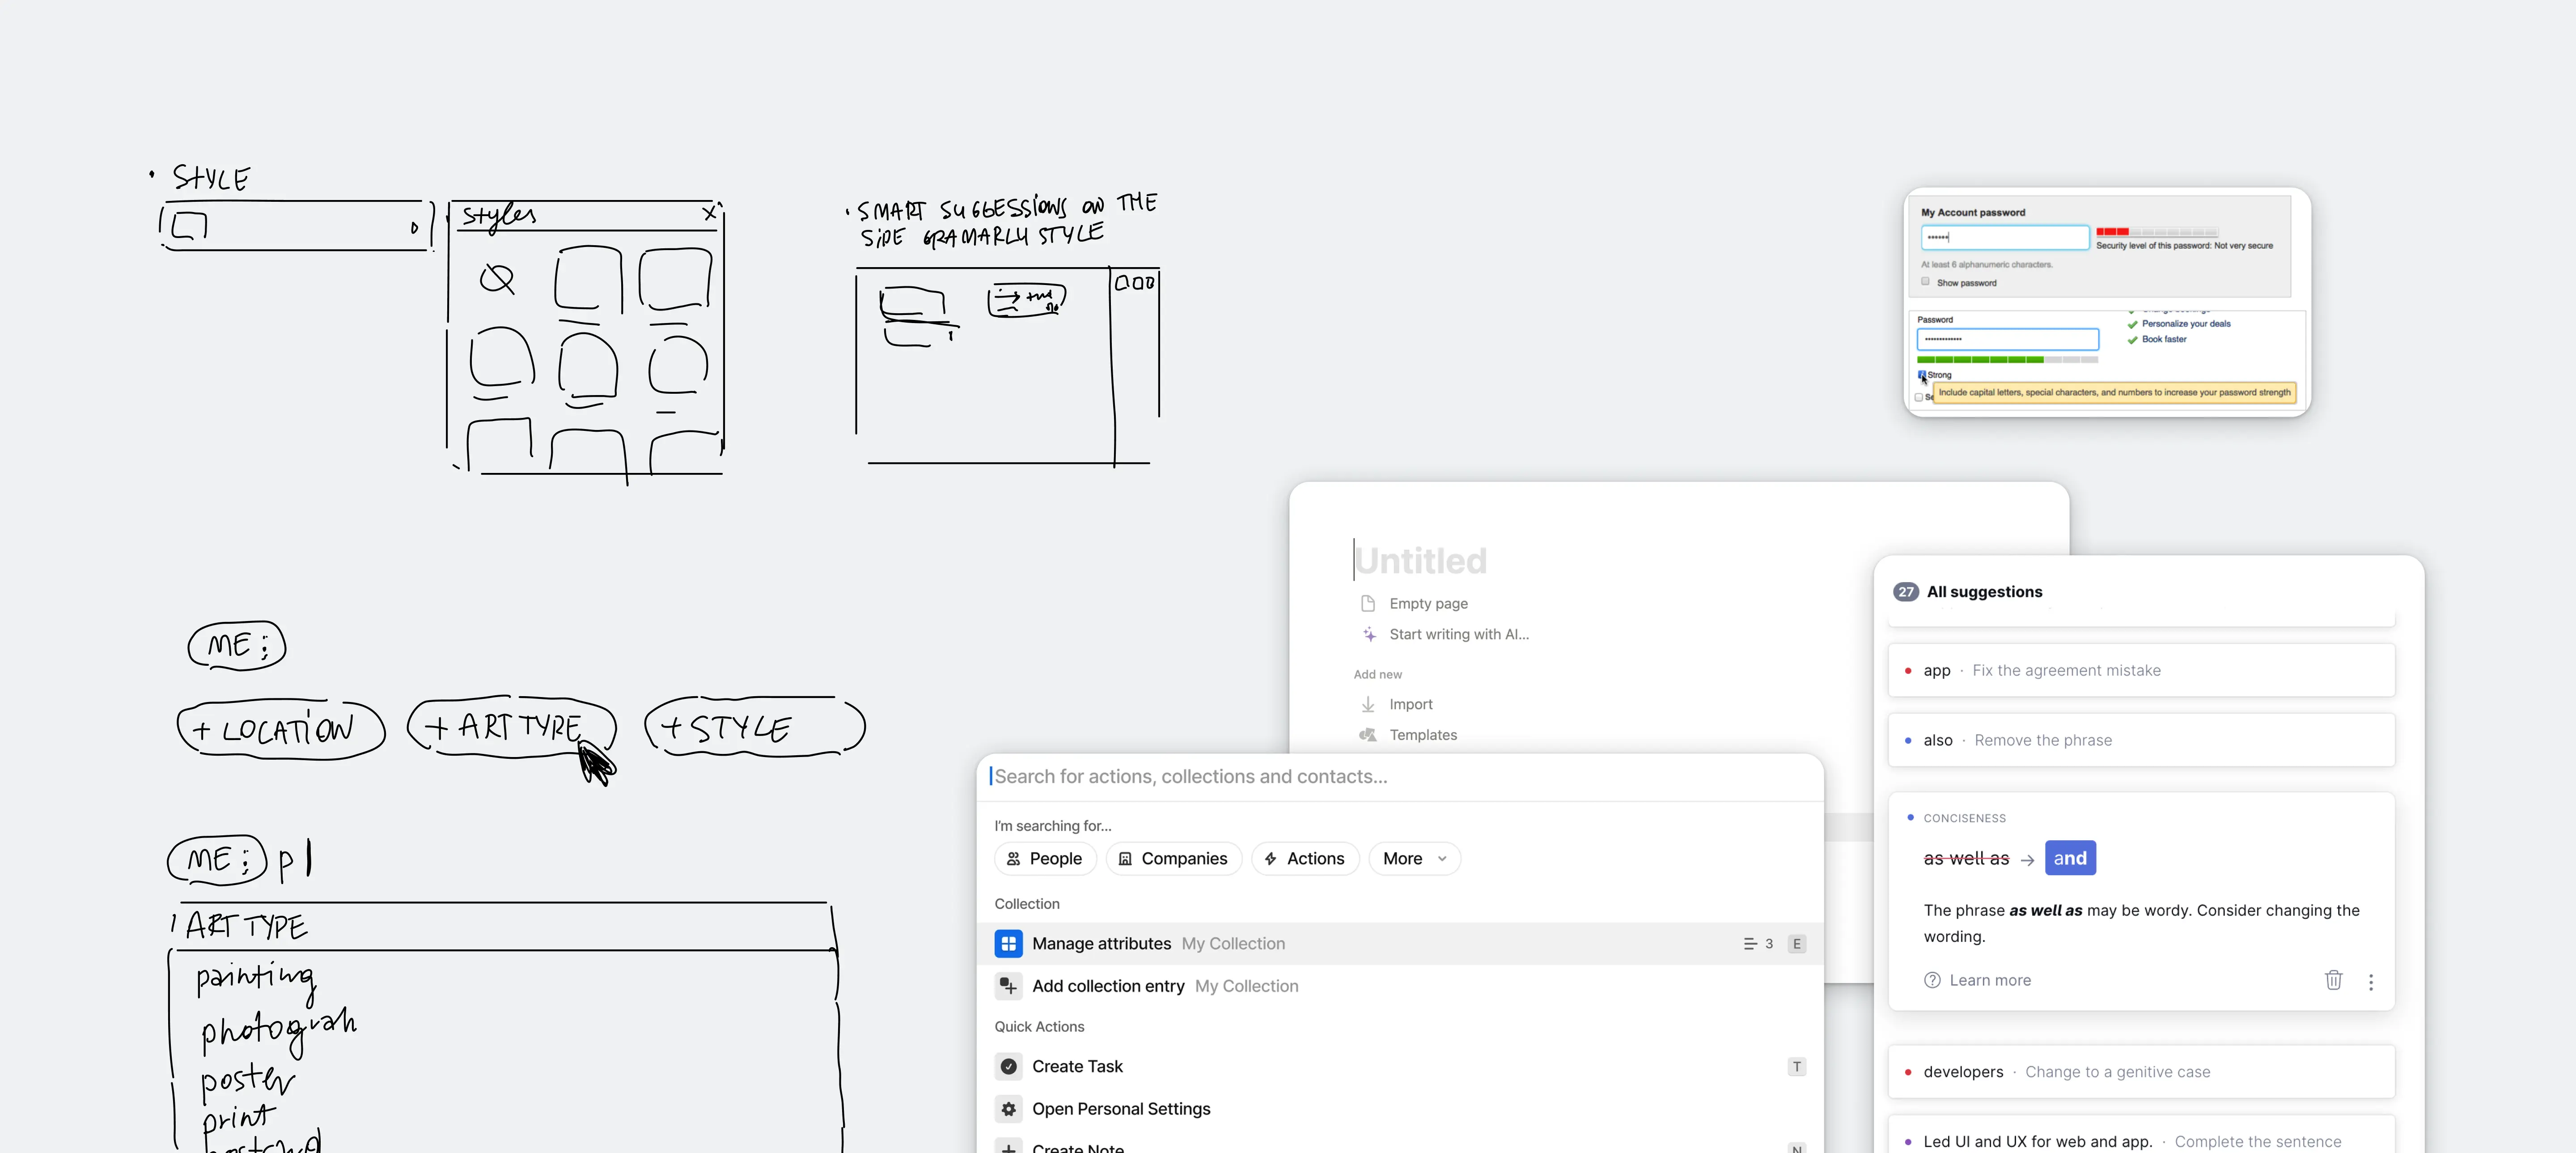2576x1153 pixels.
Task: Click the T shortcut badge on Create Task
Action: click(x=1796, y=1067)
